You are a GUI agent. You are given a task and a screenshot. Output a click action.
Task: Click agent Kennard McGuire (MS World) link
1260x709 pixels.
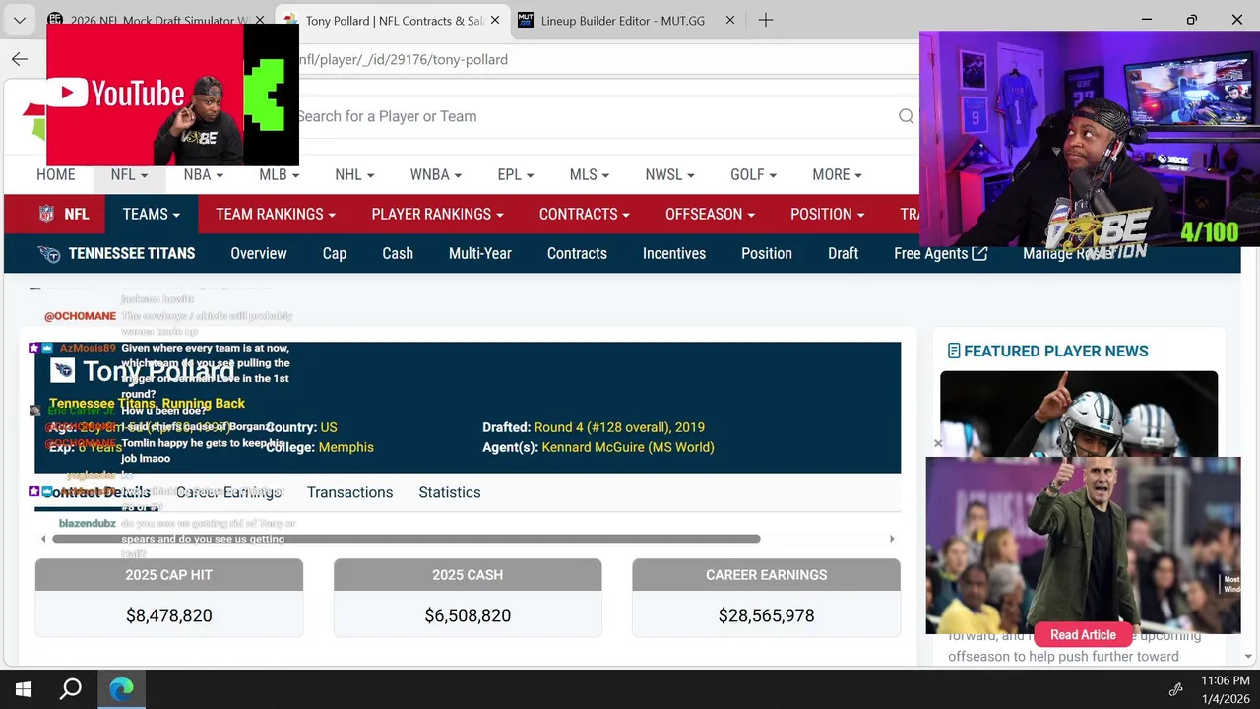[628, 447]
